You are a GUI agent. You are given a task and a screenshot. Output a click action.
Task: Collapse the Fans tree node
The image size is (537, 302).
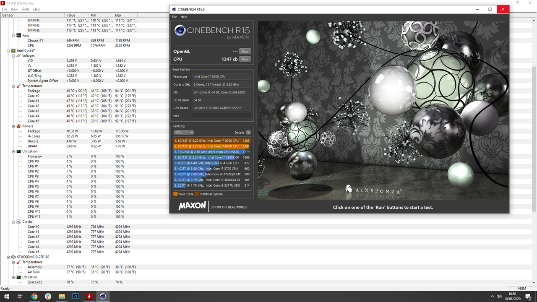pyautogui.click(x=13, y=35)
